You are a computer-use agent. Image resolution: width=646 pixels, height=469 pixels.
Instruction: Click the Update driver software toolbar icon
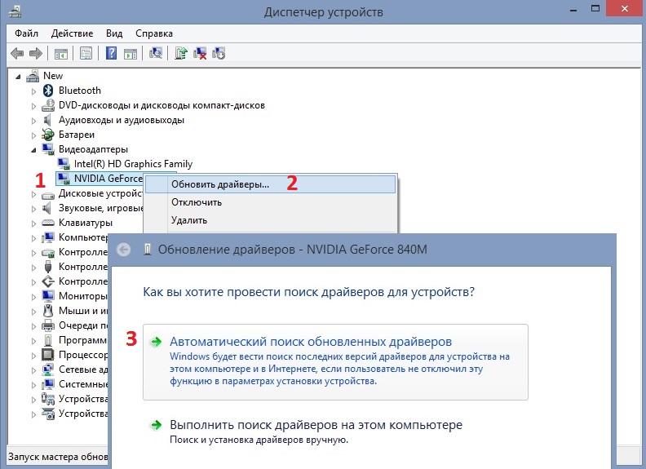[x=180, y=53]
